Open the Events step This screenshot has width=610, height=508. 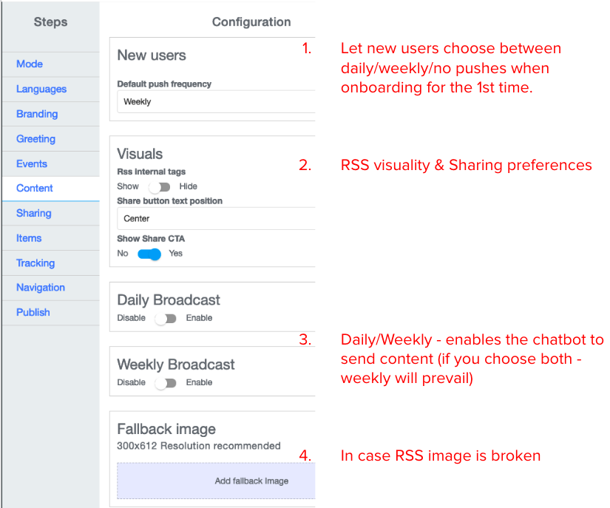[x=32, y=164]
